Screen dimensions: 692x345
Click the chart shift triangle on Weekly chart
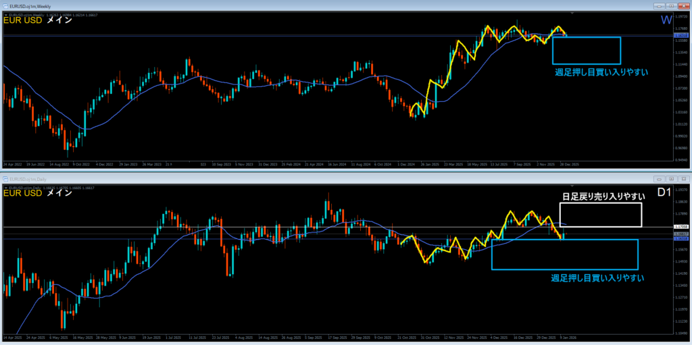coord(572,13)
